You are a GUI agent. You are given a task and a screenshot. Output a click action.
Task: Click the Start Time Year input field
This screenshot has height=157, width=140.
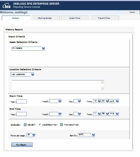[x=22, y=102]
